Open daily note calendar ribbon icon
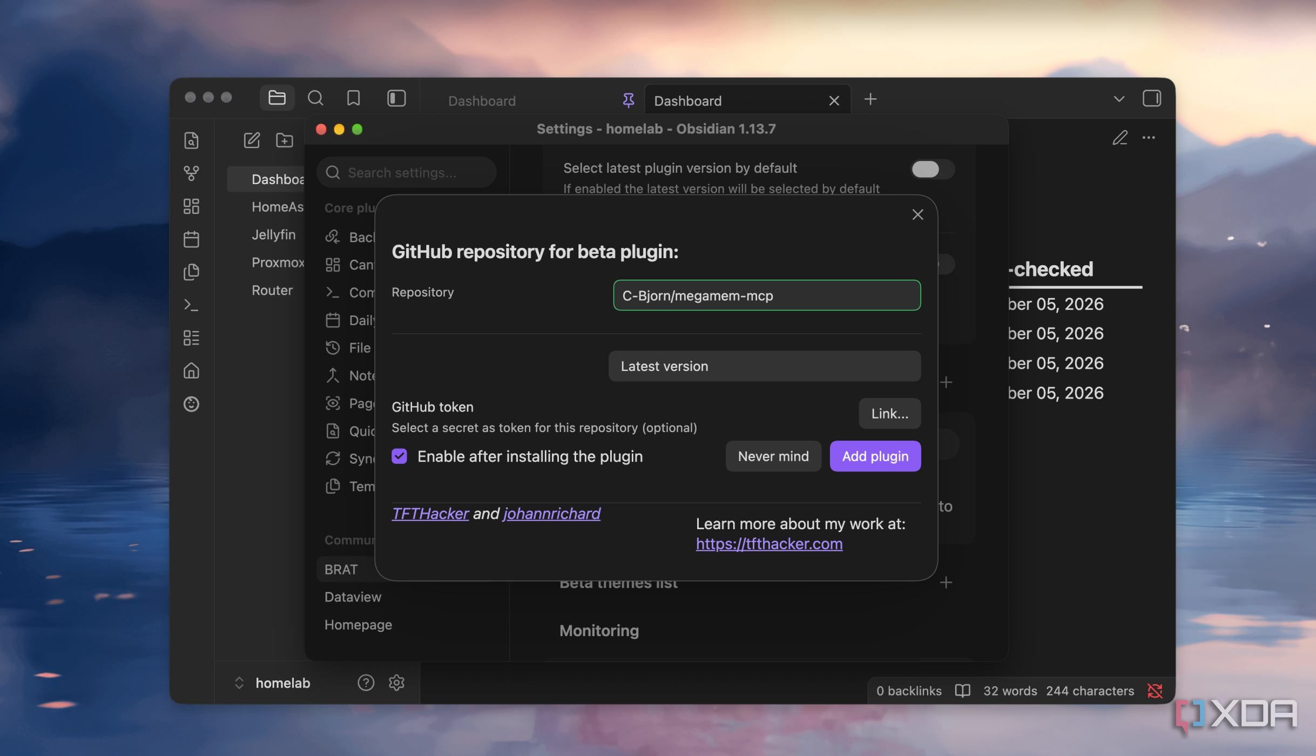The image size is (1316, 756). coord(191,239)
